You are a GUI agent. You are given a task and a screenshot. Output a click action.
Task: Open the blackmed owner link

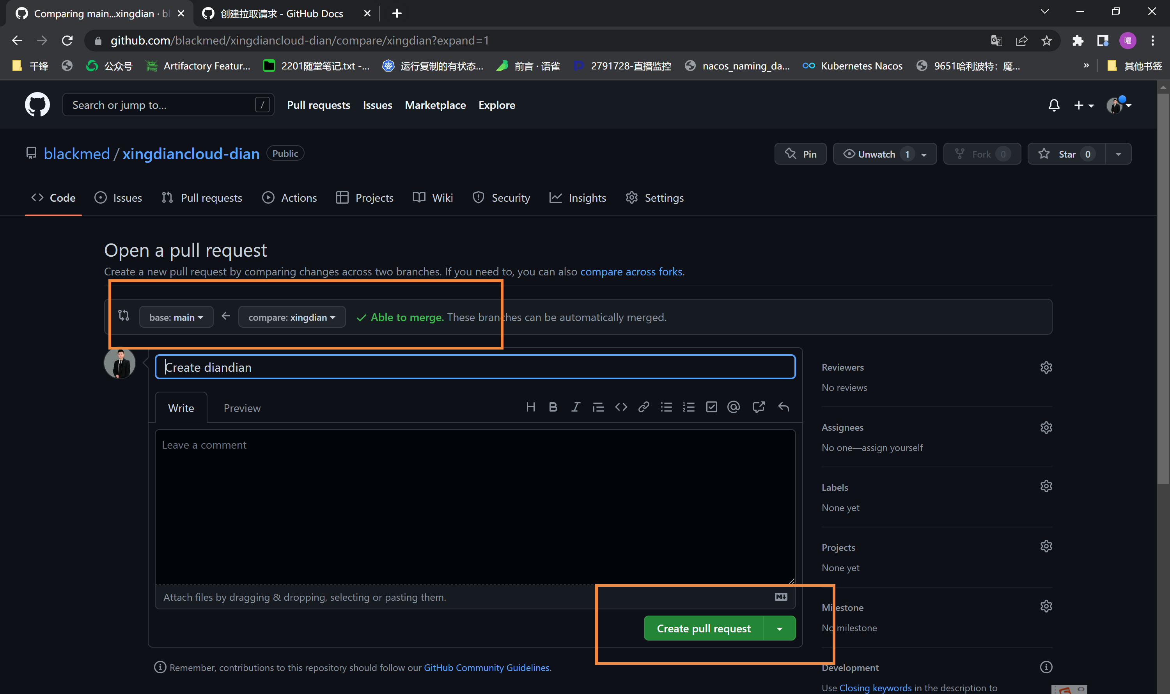point(77,154)
